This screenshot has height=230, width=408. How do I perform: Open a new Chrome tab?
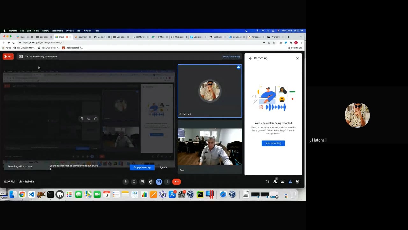click(x=288, y=37)
